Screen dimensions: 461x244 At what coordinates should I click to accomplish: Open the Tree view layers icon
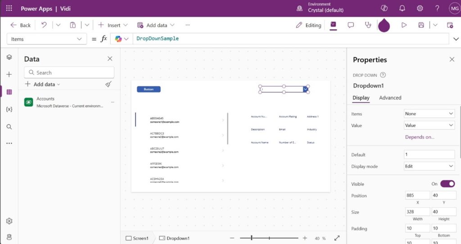point(9,57)
